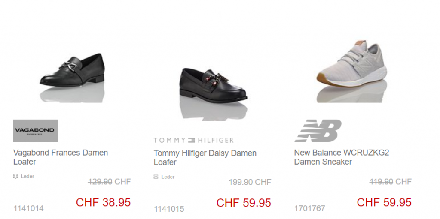Click the crossed-out price 119.90 CHF
Image resolution: width=440 pixels, height=219 pixels.
[390, 182]
